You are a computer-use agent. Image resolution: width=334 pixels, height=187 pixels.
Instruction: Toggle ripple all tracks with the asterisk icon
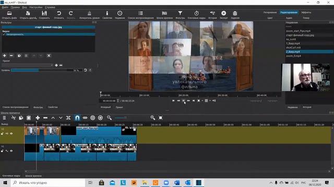100,118
